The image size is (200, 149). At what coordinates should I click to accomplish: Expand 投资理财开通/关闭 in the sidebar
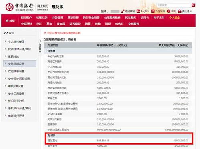click(20, 49)
